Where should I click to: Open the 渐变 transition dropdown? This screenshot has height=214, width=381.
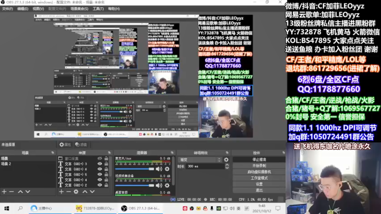click(200, 160)
